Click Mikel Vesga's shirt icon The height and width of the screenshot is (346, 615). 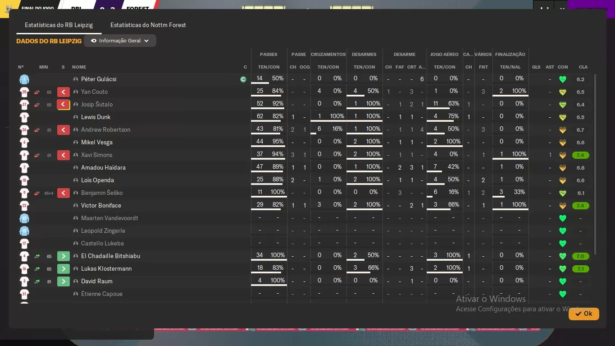click(x=24, y=143)
